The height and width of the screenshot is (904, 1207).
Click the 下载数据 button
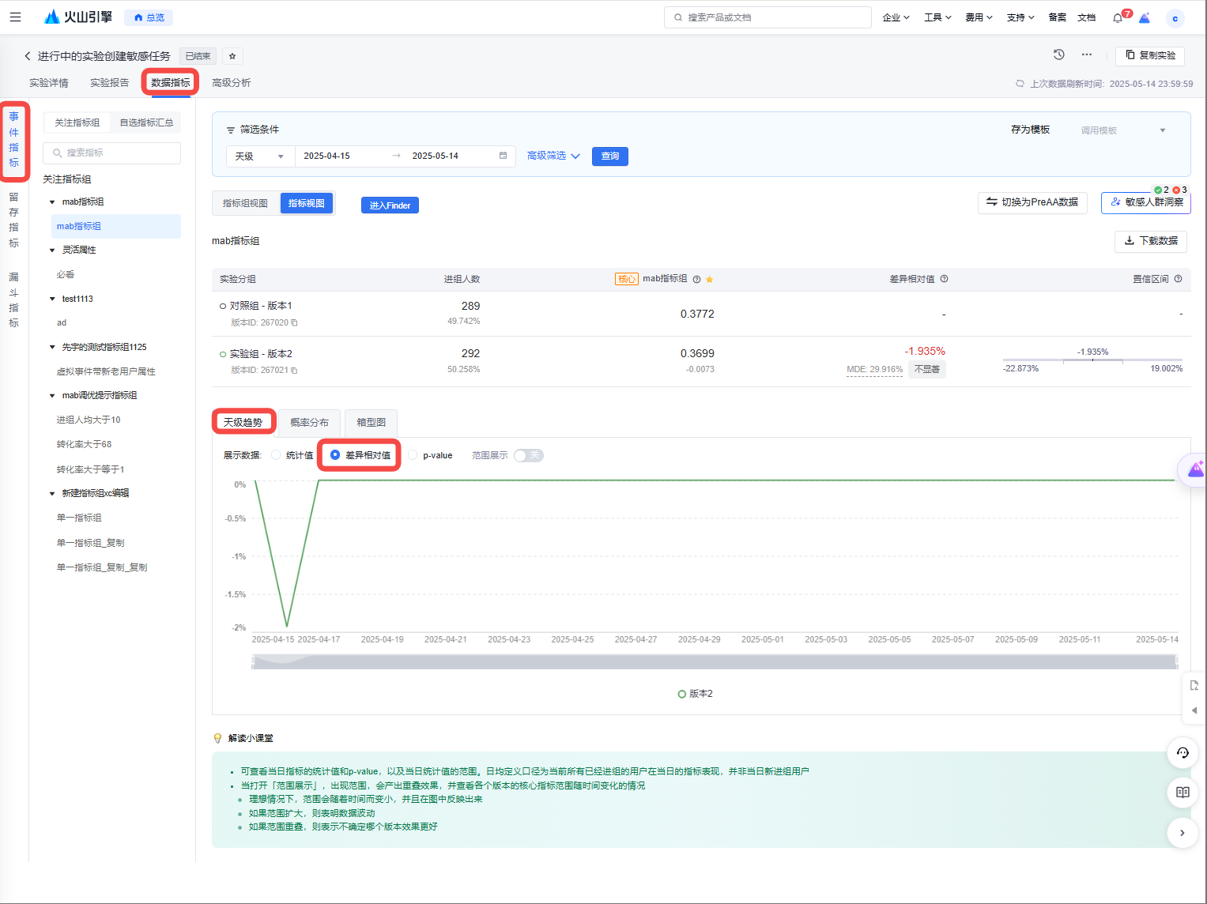coord(1151,241)
